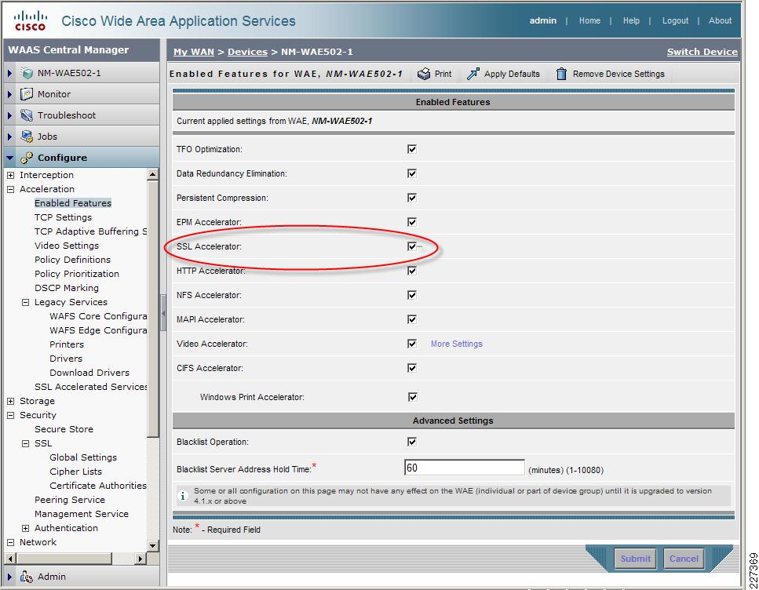Click the Remove Device Settings trash icon
The height and width of the screenshot is (590, 759).
coord(561,74)
